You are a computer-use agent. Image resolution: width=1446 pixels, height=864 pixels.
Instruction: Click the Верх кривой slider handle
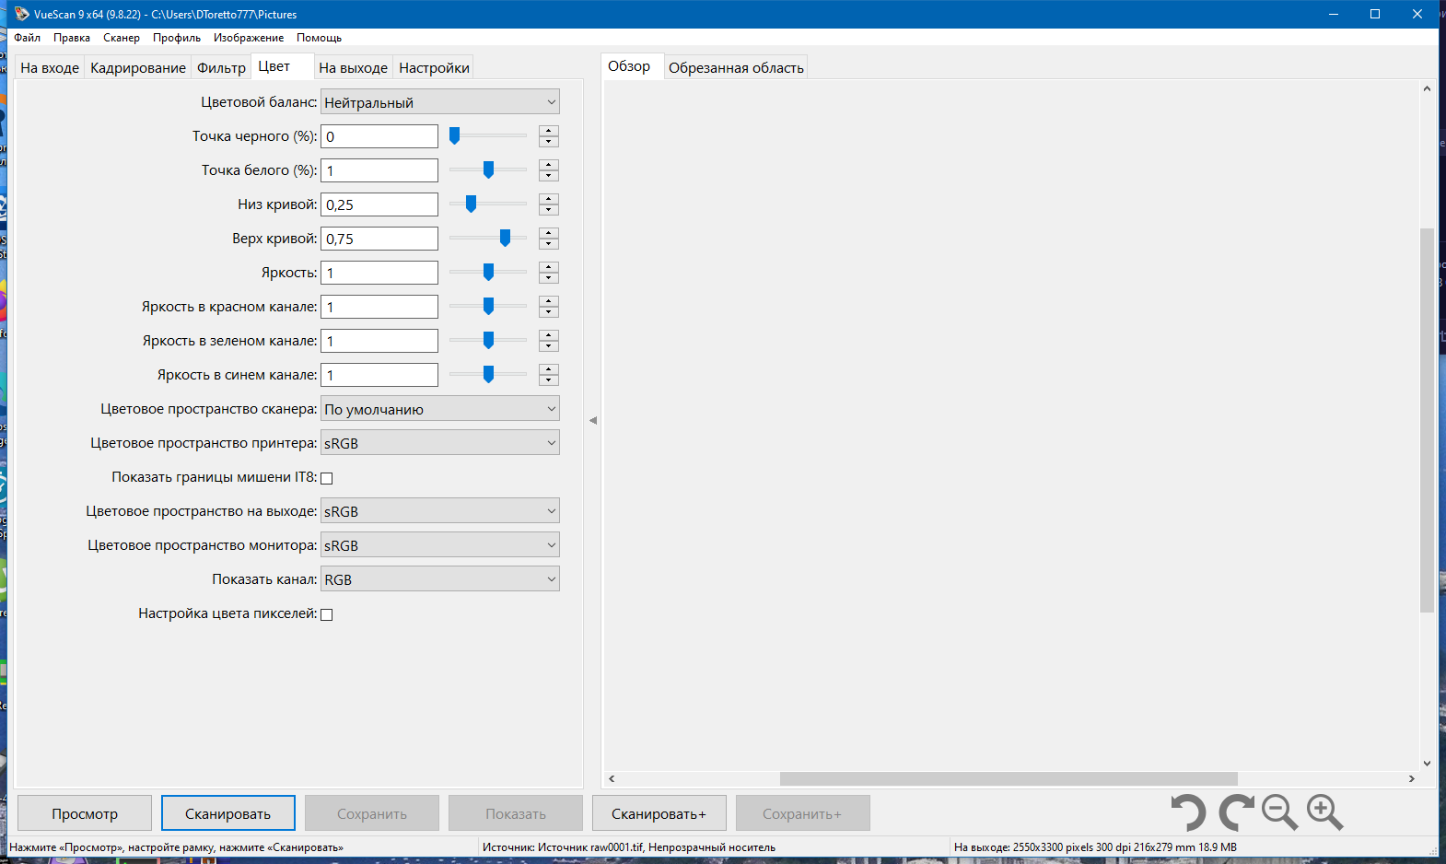[505, 238]
